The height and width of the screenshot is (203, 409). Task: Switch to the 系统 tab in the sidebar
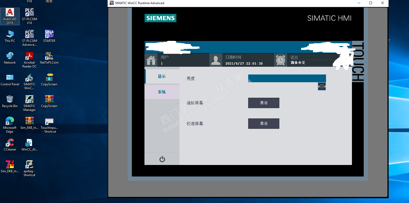coord(162,92)
